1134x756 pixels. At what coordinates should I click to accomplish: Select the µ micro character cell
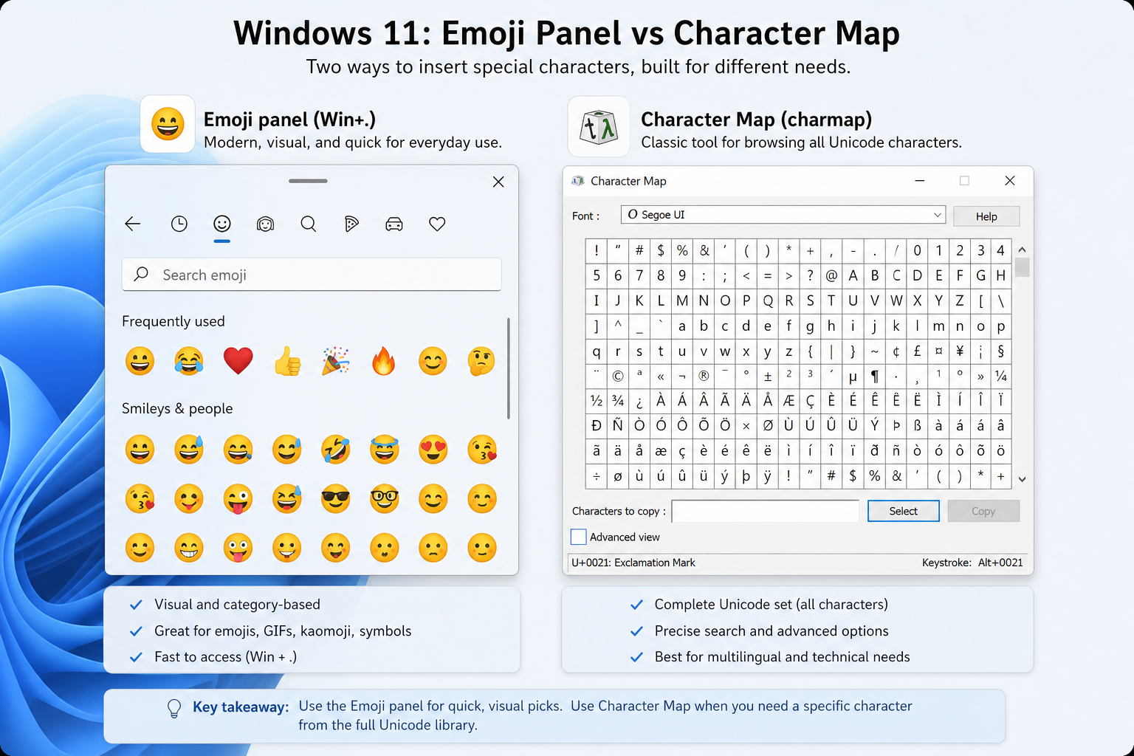coord(853,376)
